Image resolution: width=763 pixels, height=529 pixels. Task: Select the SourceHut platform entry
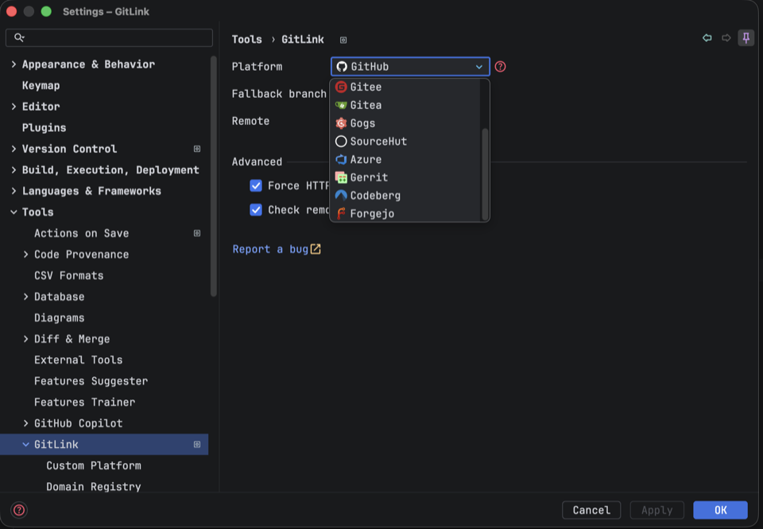pos(407,142)
